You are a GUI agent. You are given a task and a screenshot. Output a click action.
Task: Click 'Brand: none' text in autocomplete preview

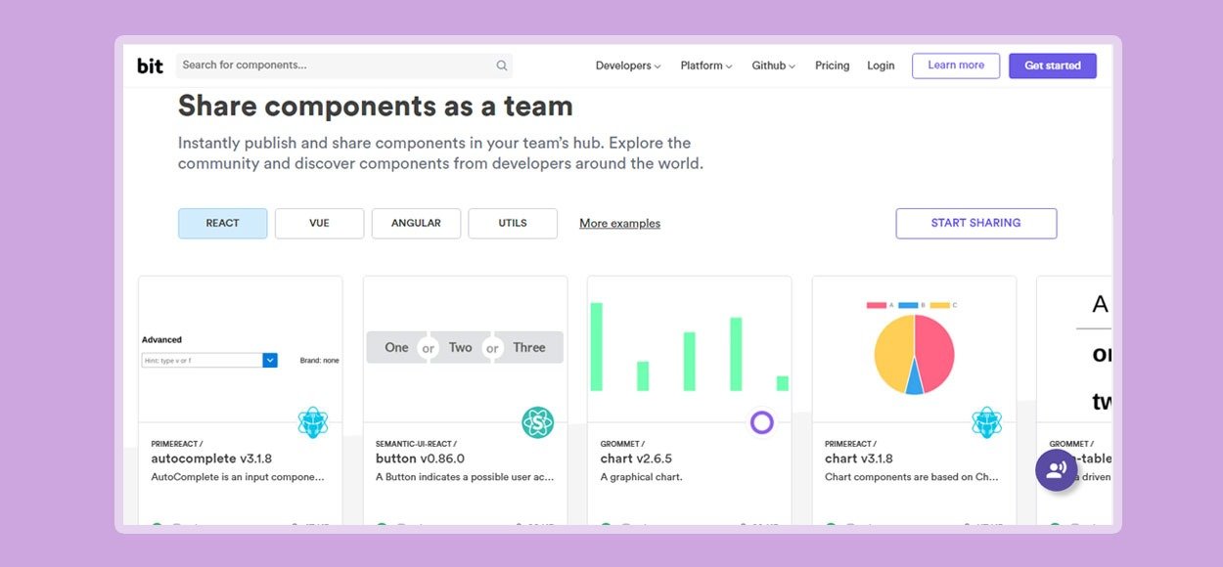(319, 361)
